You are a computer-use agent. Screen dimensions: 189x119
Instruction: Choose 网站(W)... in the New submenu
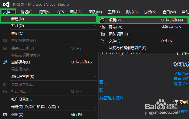click(x=143, y=27)
